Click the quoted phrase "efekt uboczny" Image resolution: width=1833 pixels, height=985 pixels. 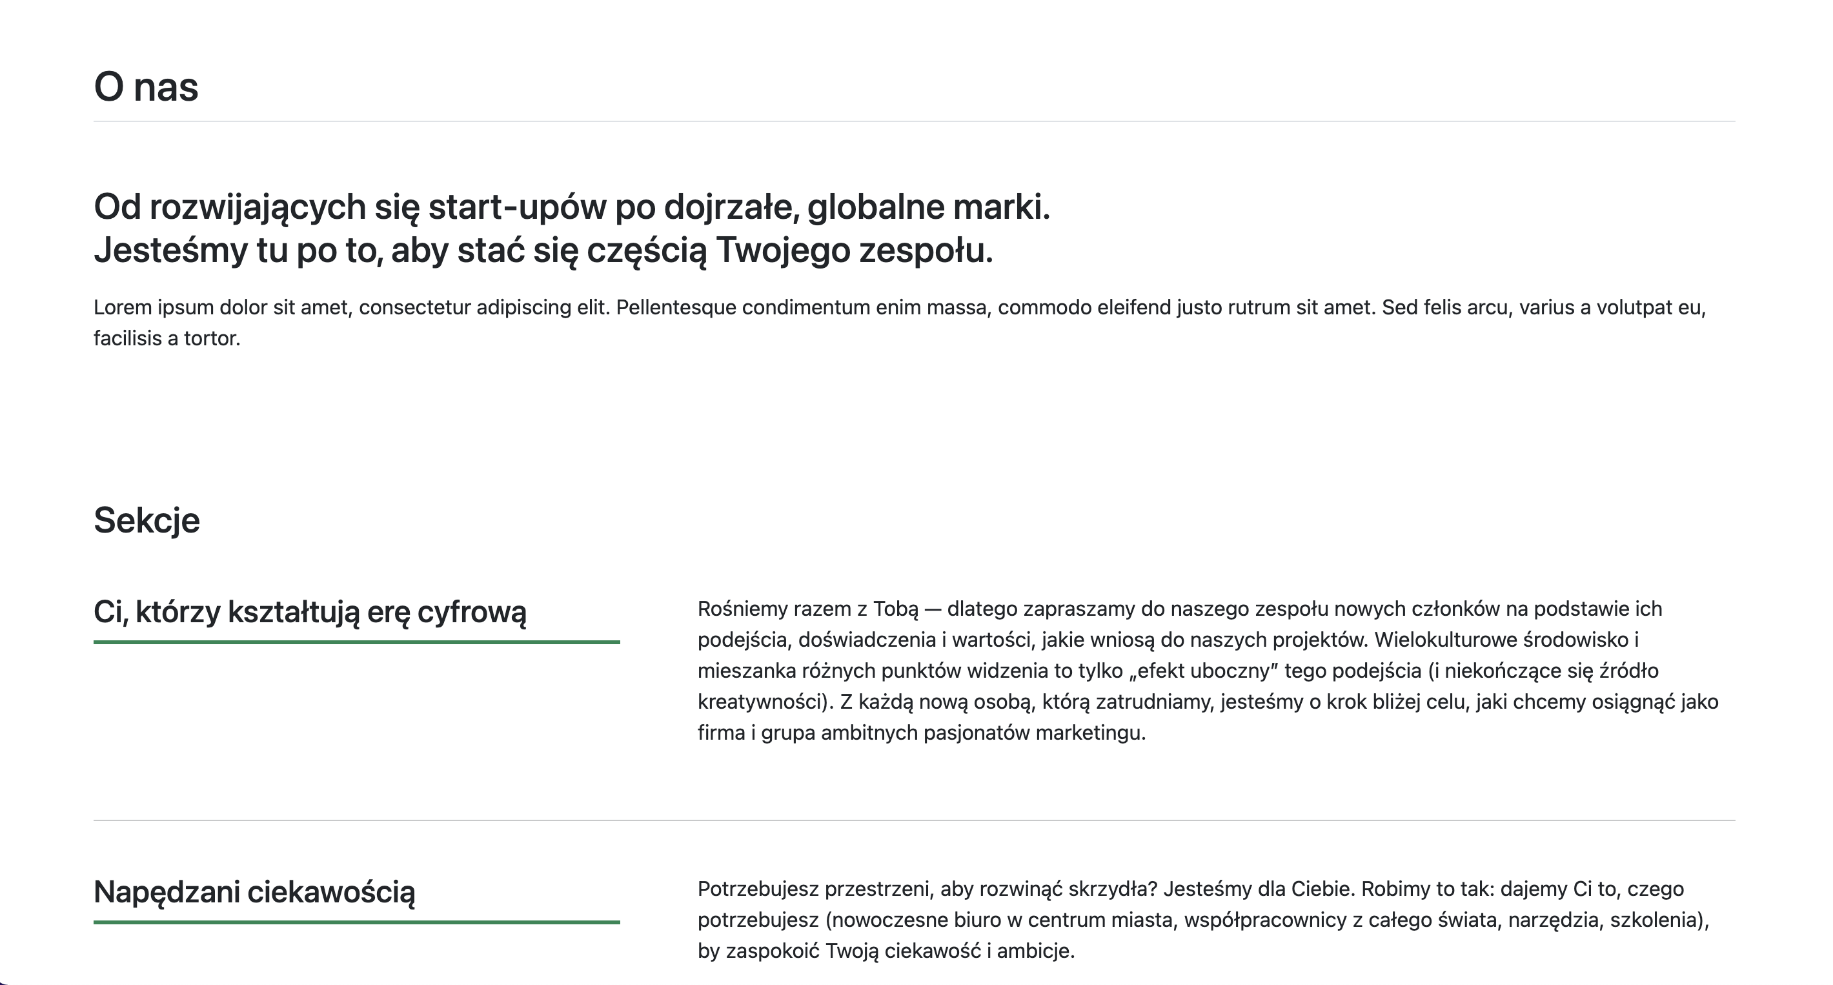(x=1203, y=671)
